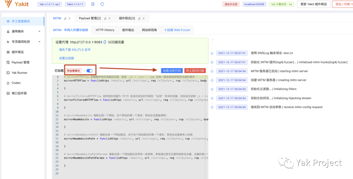Click the 端口监听器 sidebar icon
Viewport: 353px width, 179px height.
[8, 93]
